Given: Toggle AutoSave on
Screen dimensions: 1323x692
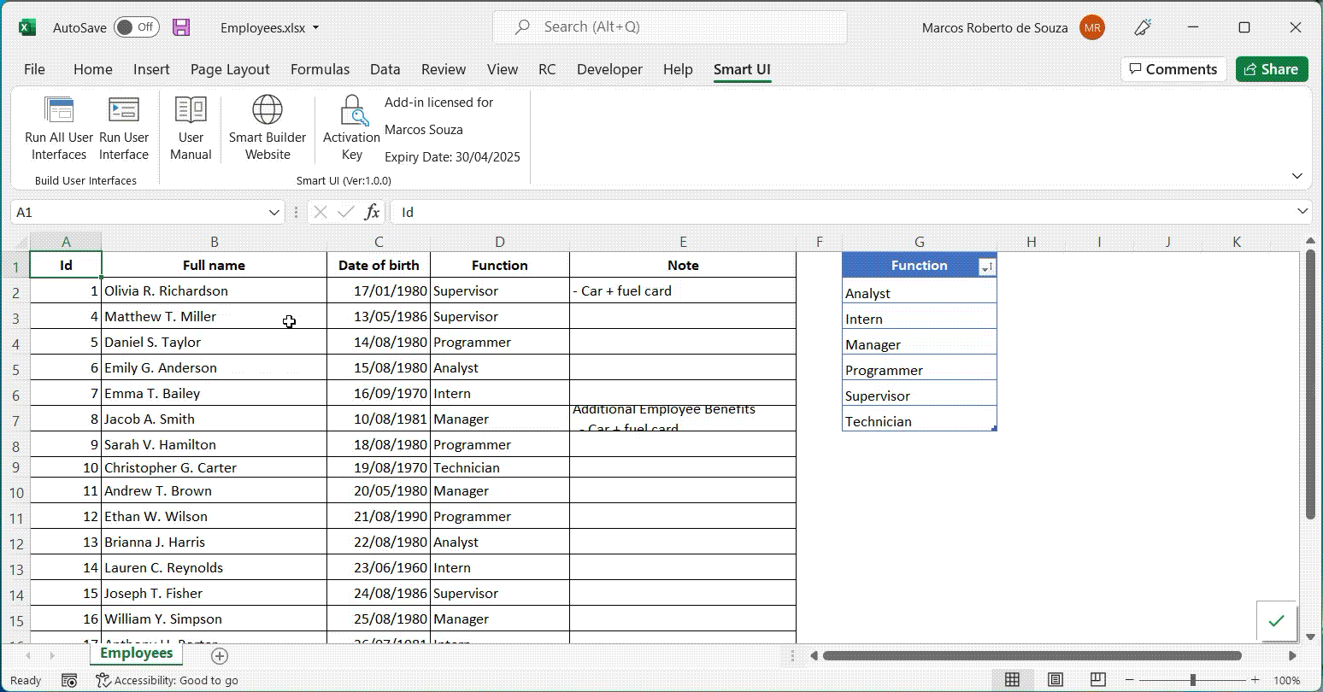Looking at the screenshot, I should point(135,26).
